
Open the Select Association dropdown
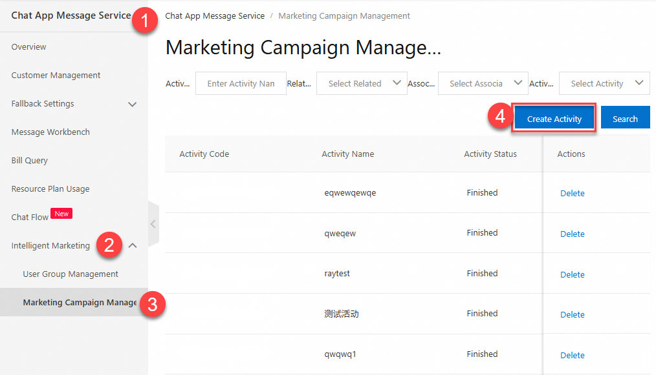coord(483,83)
